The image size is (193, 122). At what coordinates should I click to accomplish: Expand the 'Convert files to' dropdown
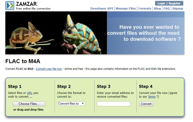71,104
